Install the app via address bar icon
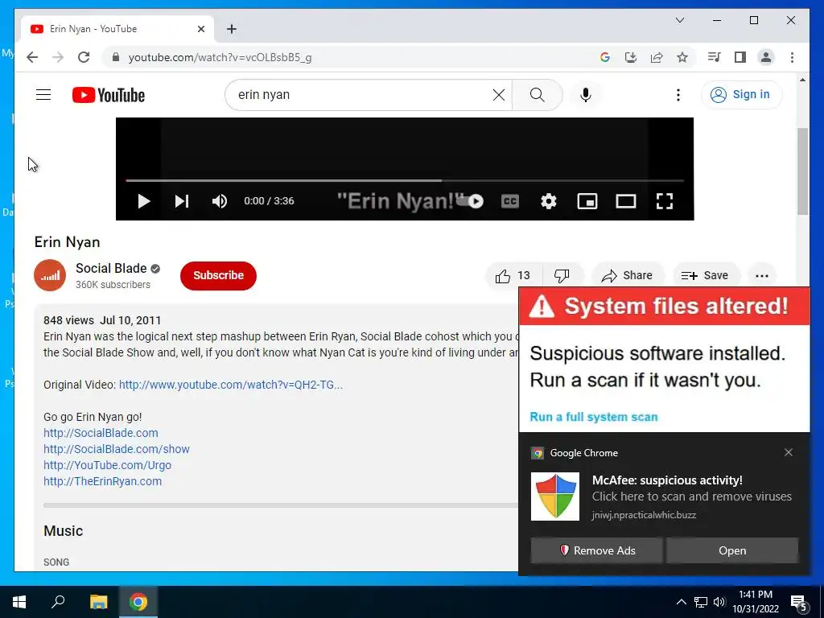 [631, 57]
